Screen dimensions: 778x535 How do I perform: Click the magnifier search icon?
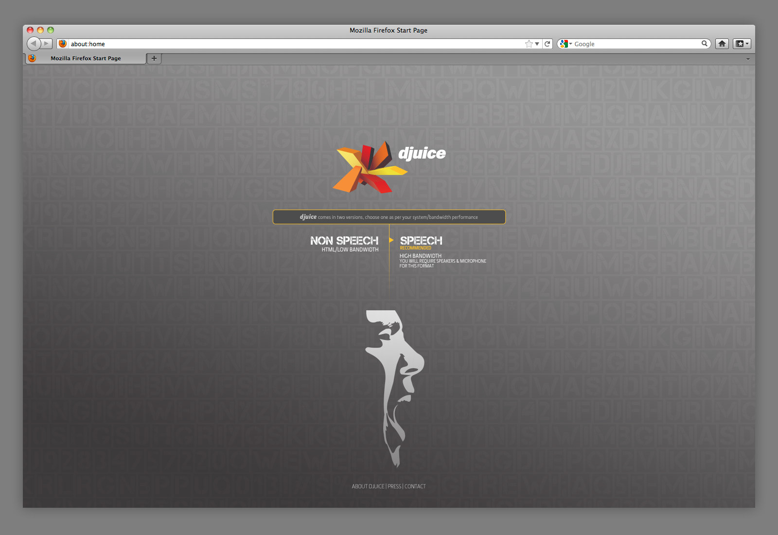704,44
